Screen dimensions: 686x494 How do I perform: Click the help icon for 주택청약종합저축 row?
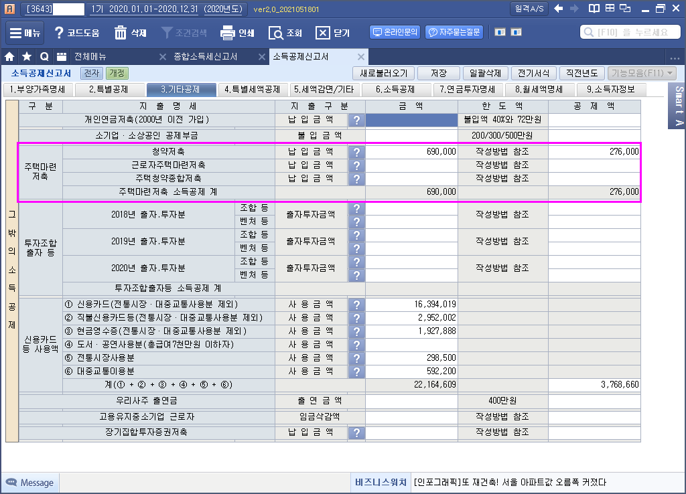click(356, 179)
